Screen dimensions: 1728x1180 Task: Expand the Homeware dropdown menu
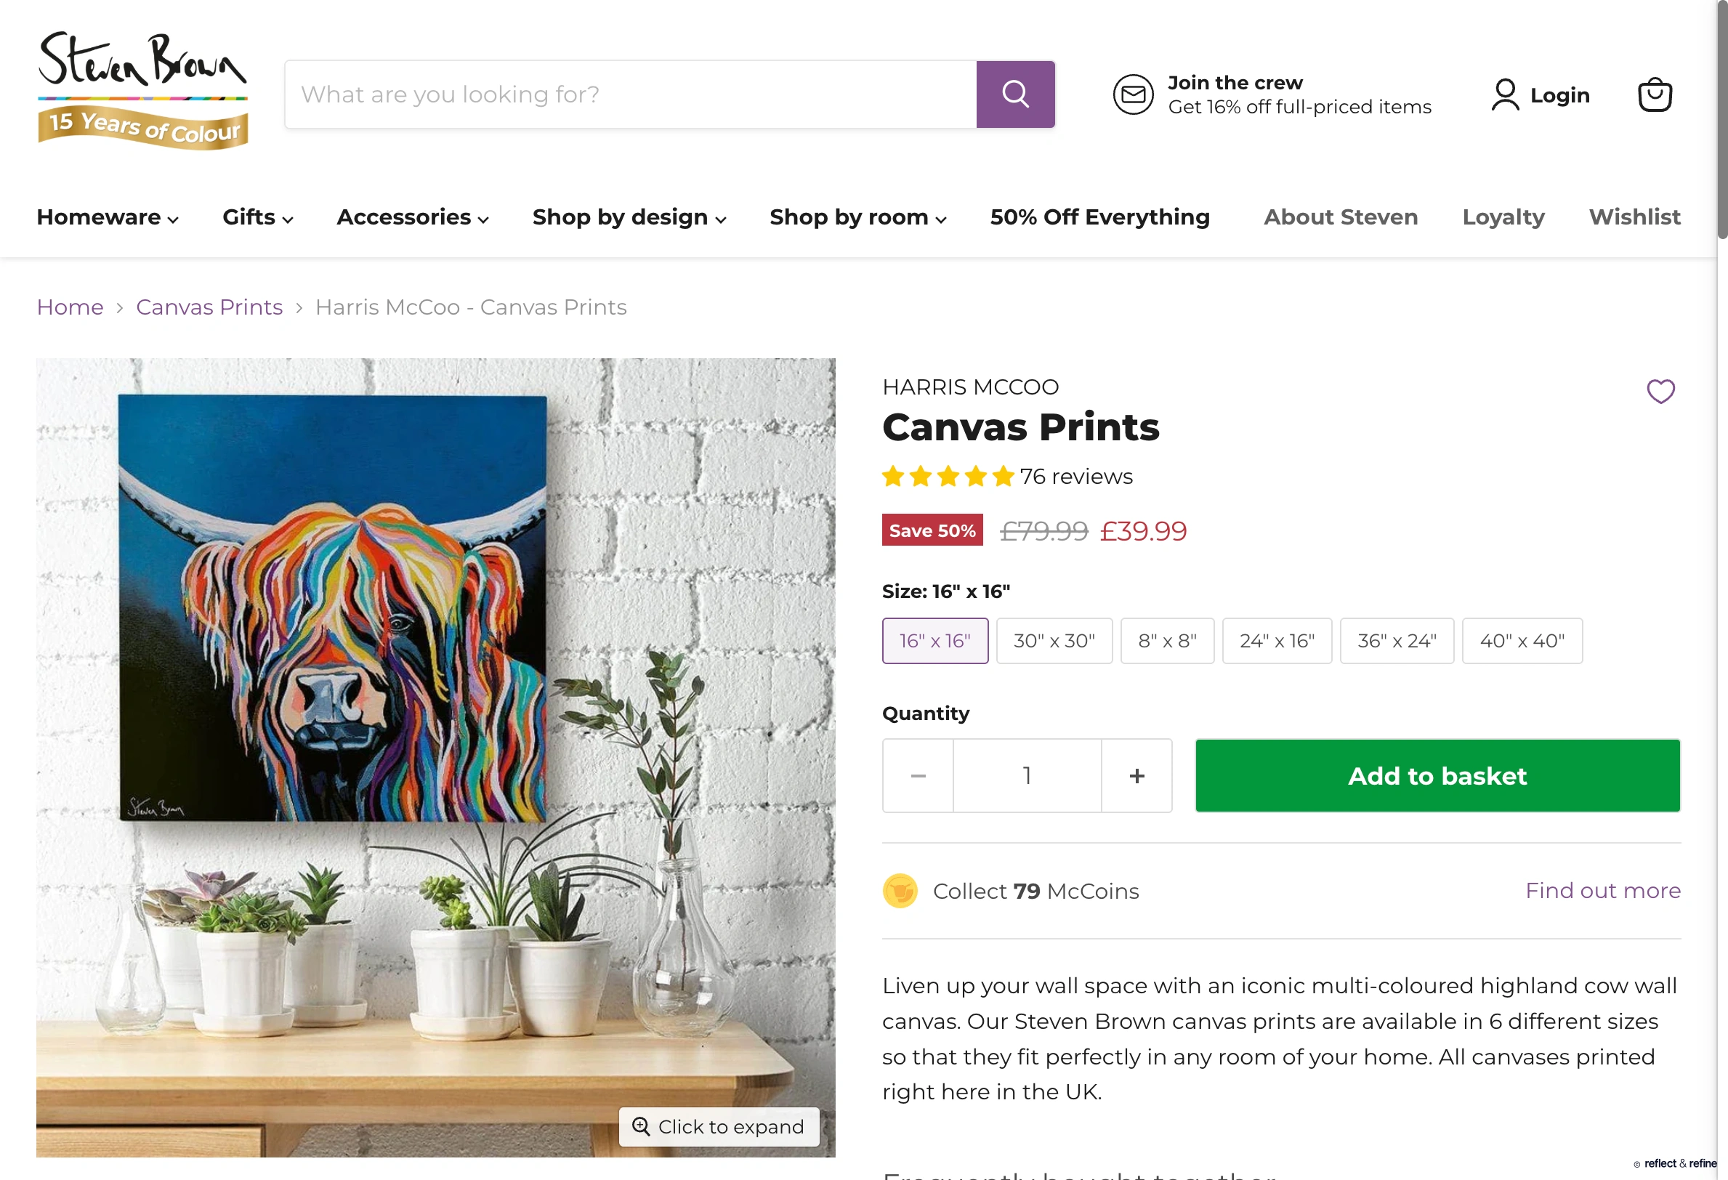coord(106,217)
